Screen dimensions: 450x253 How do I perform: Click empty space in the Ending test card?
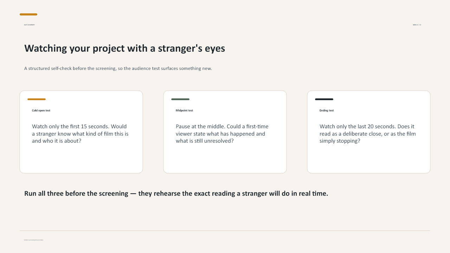point(369,159)
